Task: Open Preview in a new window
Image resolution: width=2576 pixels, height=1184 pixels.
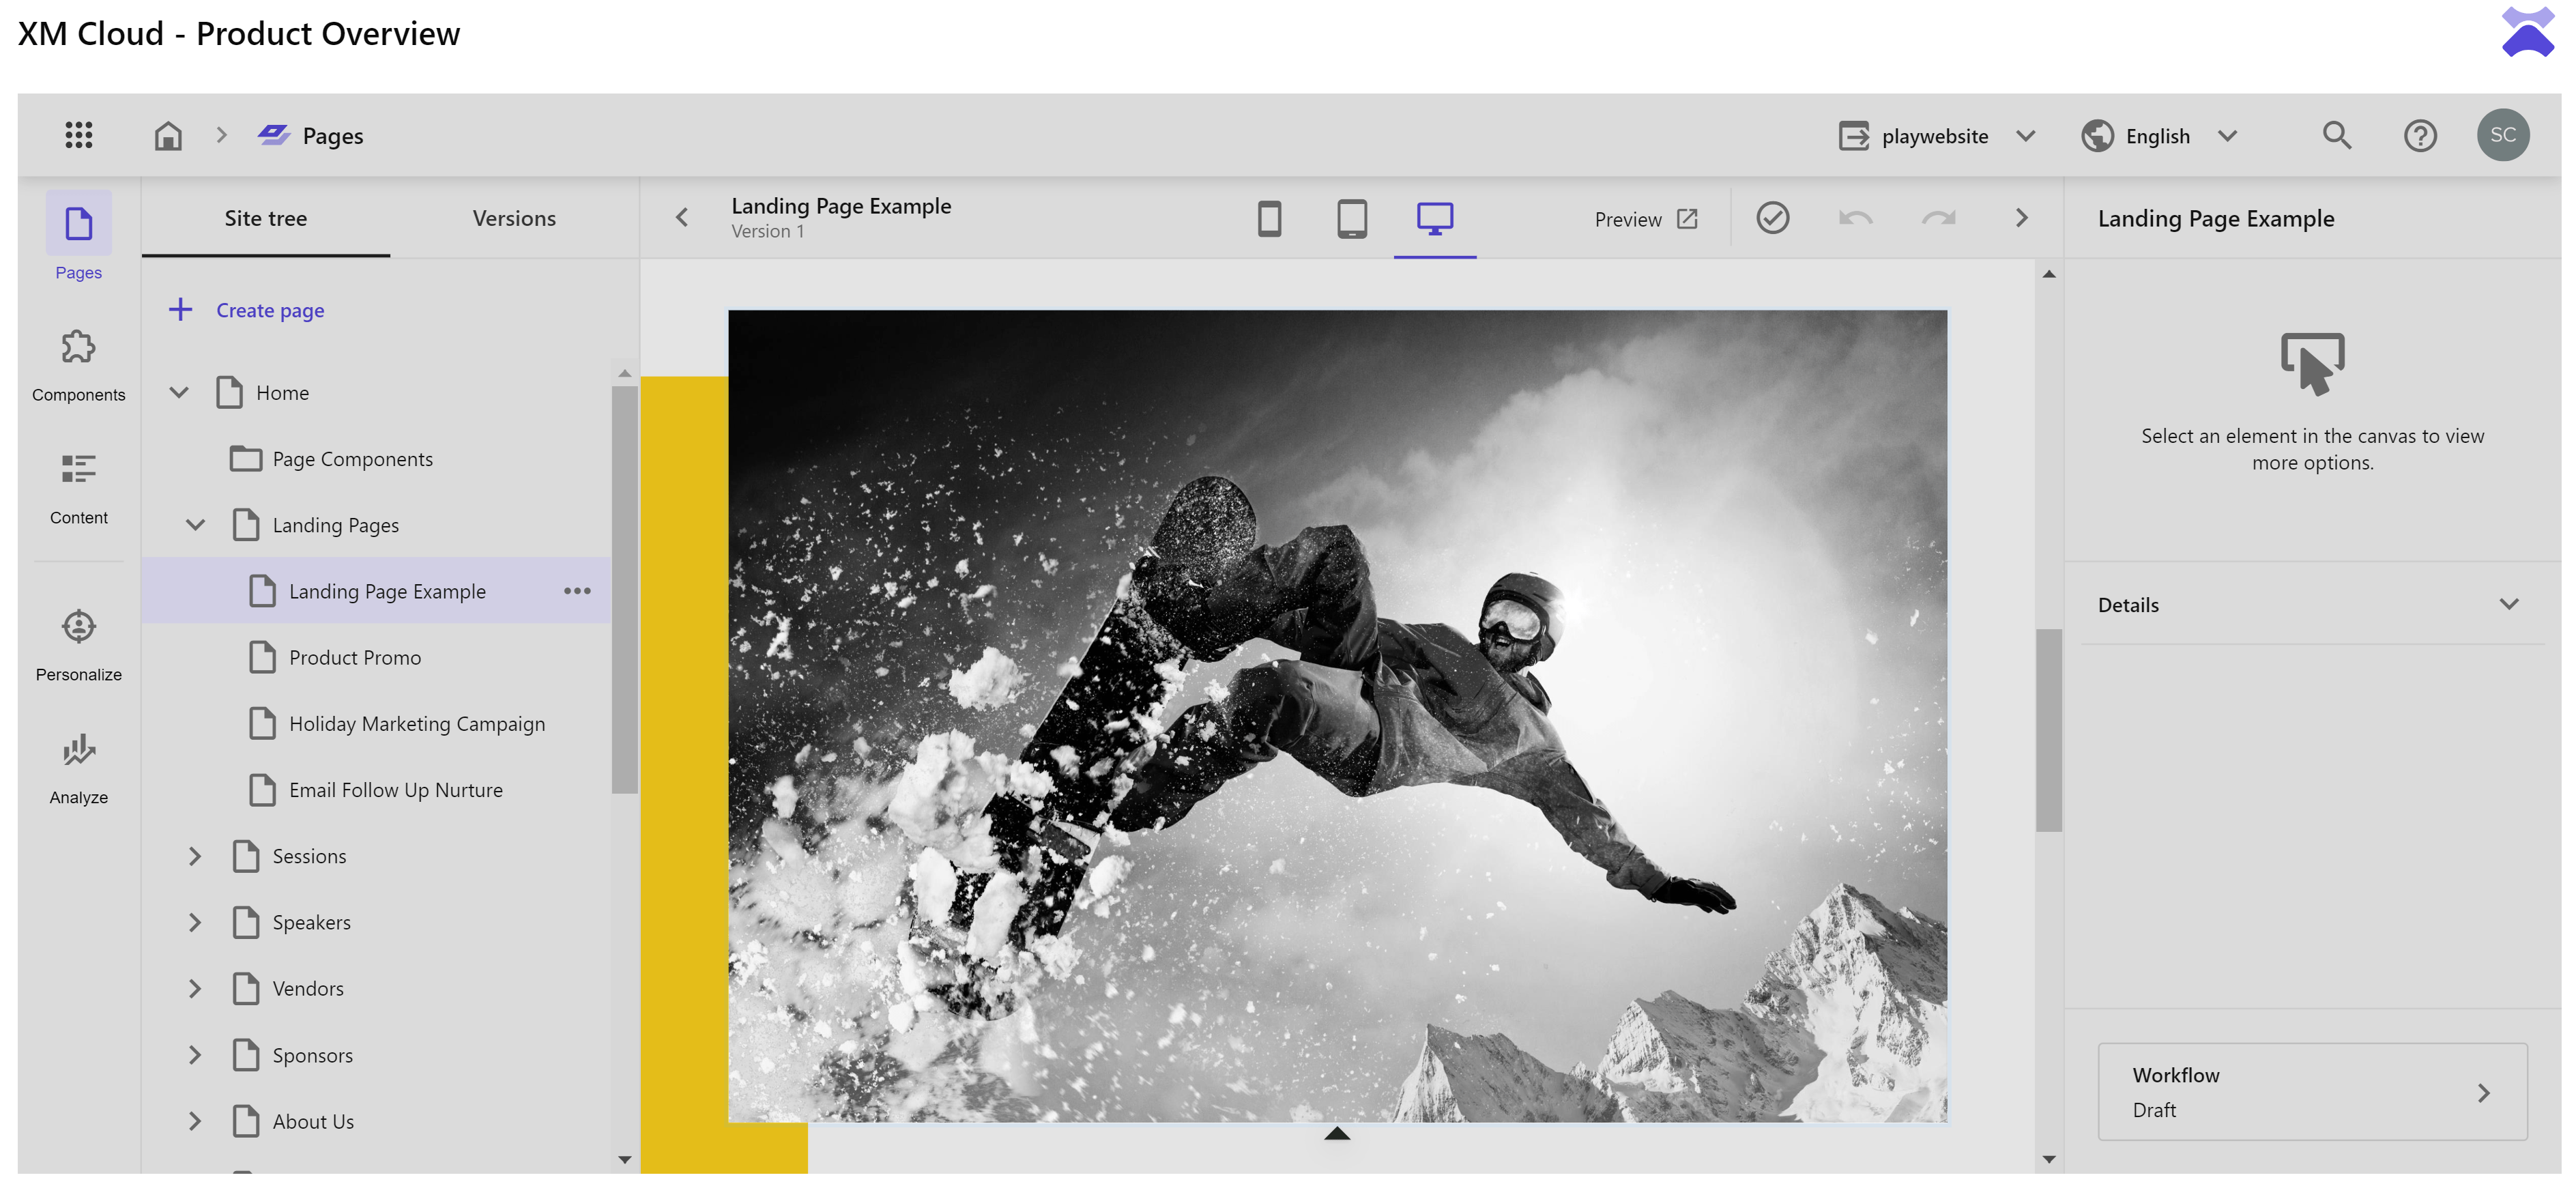Action: click(1645, 219)
